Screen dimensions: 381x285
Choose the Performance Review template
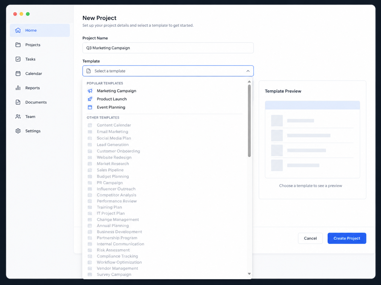(165, 201)
